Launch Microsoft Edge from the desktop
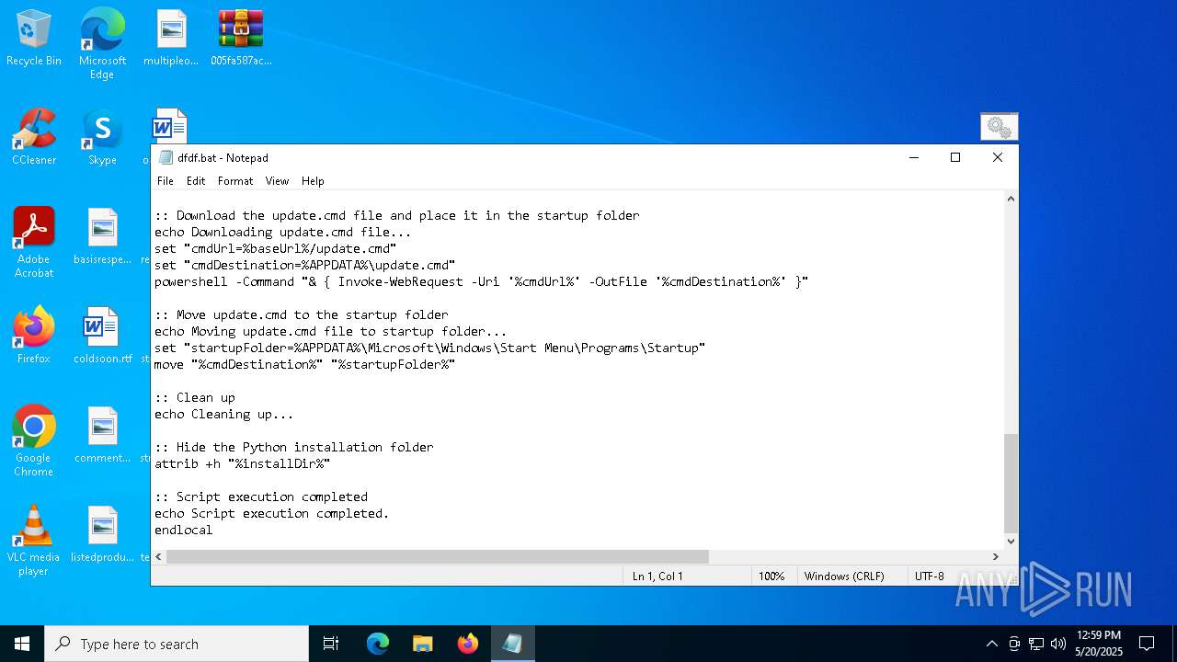The height and width of the screenshot is (662, 1177). pyautogui.click(x=102, y=44)
